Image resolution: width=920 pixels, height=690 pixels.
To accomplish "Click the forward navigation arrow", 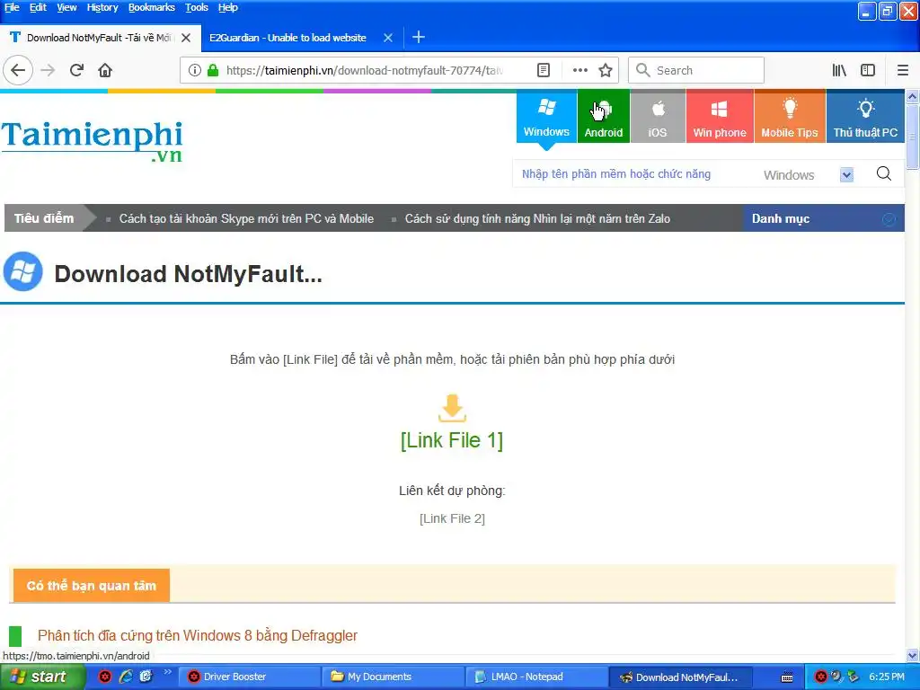I will tap(49, 70).
